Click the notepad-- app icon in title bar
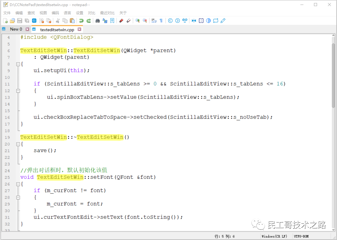 (x=6, y=4)
